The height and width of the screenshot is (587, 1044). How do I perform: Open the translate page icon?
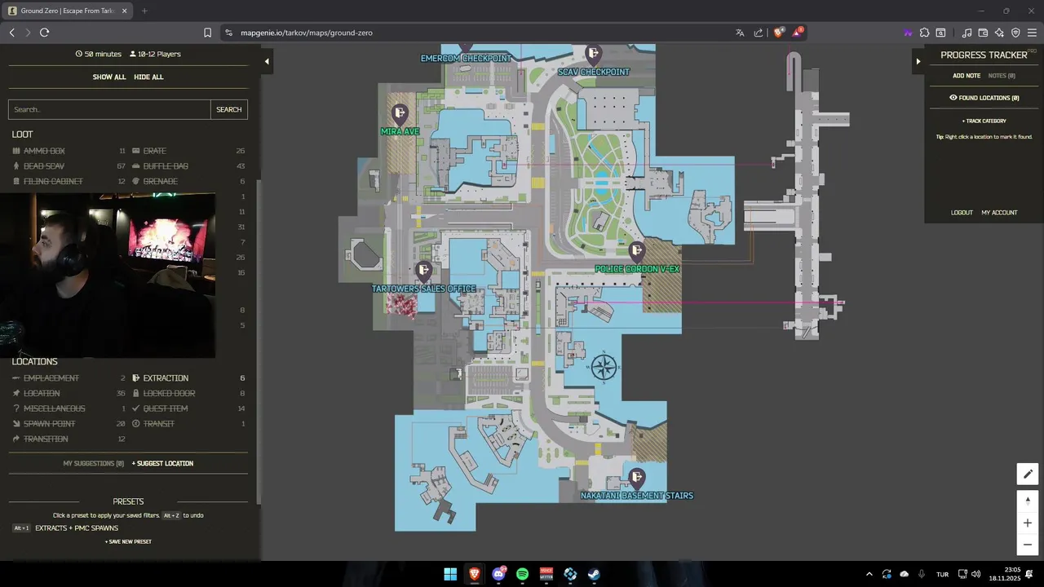[x=740, y=33]
